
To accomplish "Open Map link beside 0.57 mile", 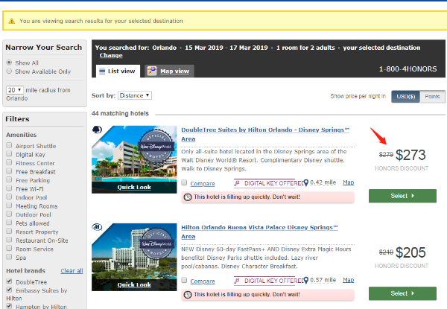I will [349, 280].
